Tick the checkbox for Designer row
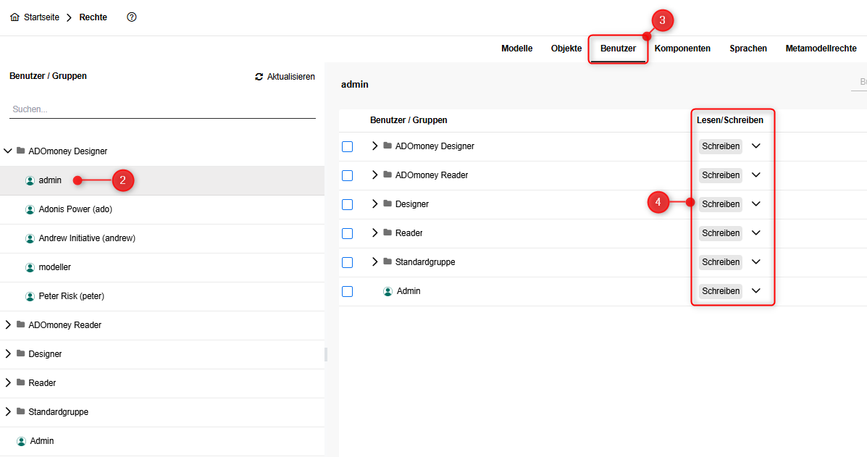The height and width of the screenshot is (457, 867). (x=347, y=204)
